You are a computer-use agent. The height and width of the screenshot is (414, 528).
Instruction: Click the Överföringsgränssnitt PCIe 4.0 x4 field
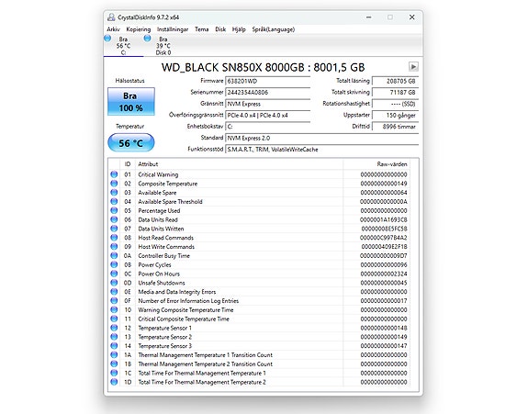click(x=268, y=116)
